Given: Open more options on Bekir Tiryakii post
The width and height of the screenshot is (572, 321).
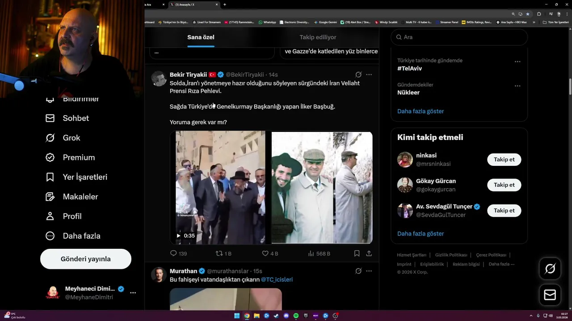Looking at the screenshot, I should tap(369, 74).
